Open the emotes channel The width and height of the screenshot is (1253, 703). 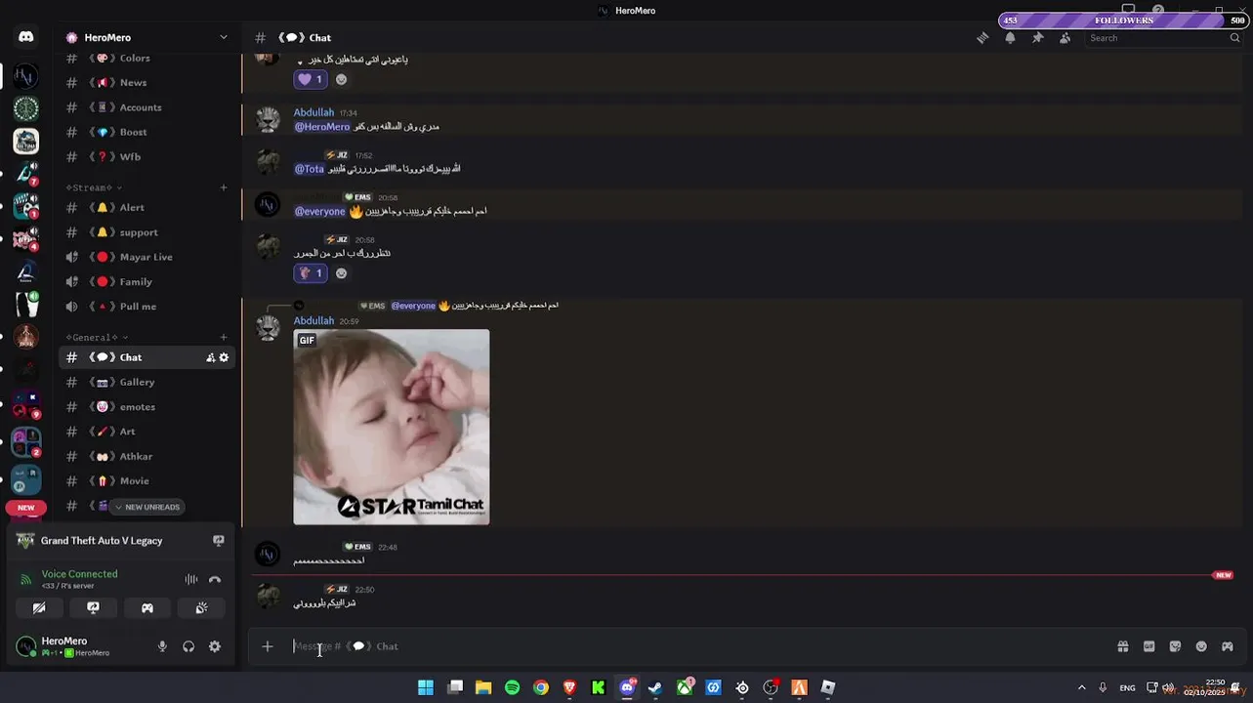coord(146,407)
